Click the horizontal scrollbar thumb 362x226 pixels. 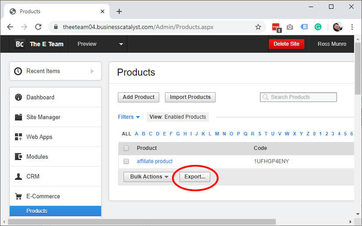[x=142, y=222]
